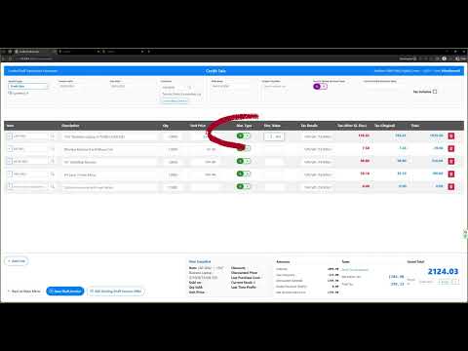
Task: Click the customer search icon
Action: 190,87
